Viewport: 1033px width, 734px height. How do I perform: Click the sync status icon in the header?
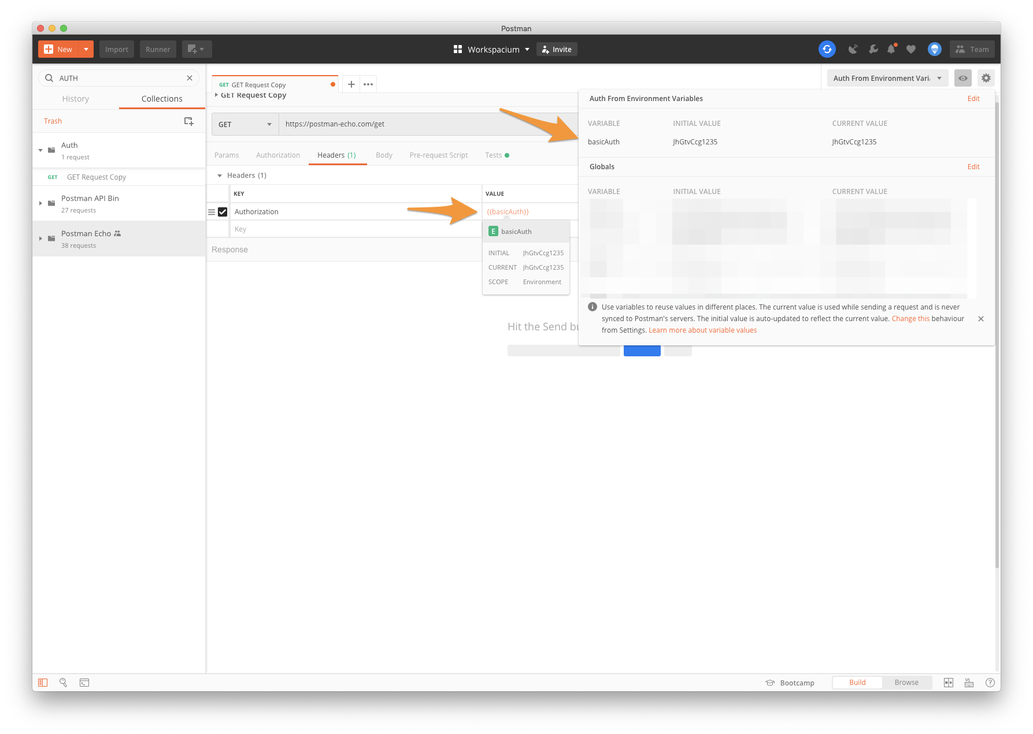pyautogui.click(x=827, y=49)
